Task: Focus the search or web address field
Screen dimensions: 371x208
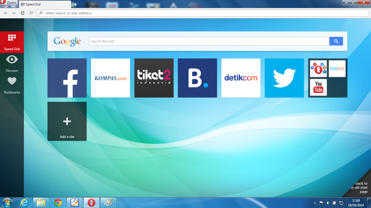Action: point(203,13)
